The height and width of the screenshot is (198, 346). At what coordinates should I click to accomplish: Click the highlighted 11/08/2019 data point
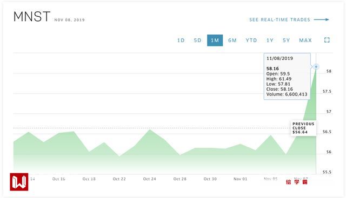point(316,66)
